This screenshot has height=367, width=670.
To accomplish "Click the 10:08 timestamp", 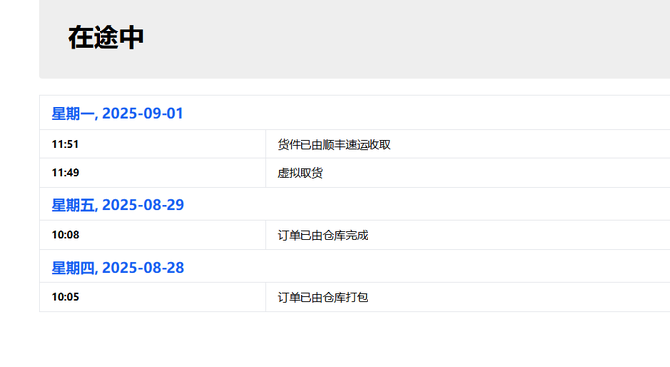I will click(x=65, y=235).
